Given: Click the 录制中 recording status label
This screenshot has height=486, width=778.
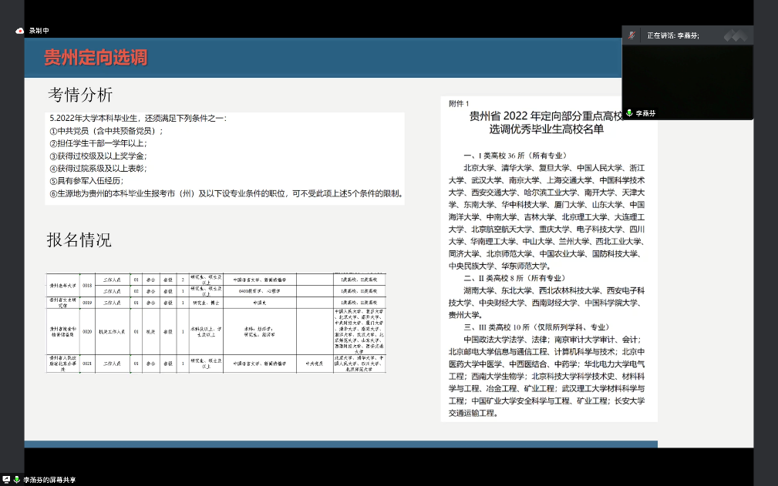Looking at the screenshot, I should click(39, 31).
